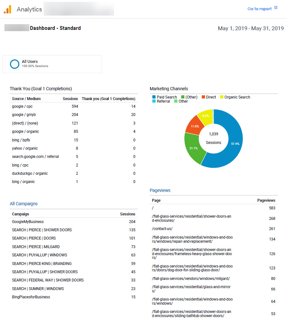Click the Paid Search blue legend square

pos(154,97)
